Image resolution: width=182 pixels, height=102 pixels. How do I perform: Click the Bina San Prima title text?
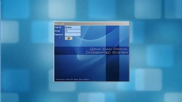click(109, 49)
